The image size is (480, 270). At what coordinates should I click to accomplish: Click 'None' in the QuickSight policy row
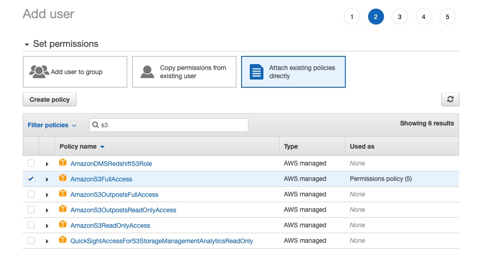click(357, 240)
